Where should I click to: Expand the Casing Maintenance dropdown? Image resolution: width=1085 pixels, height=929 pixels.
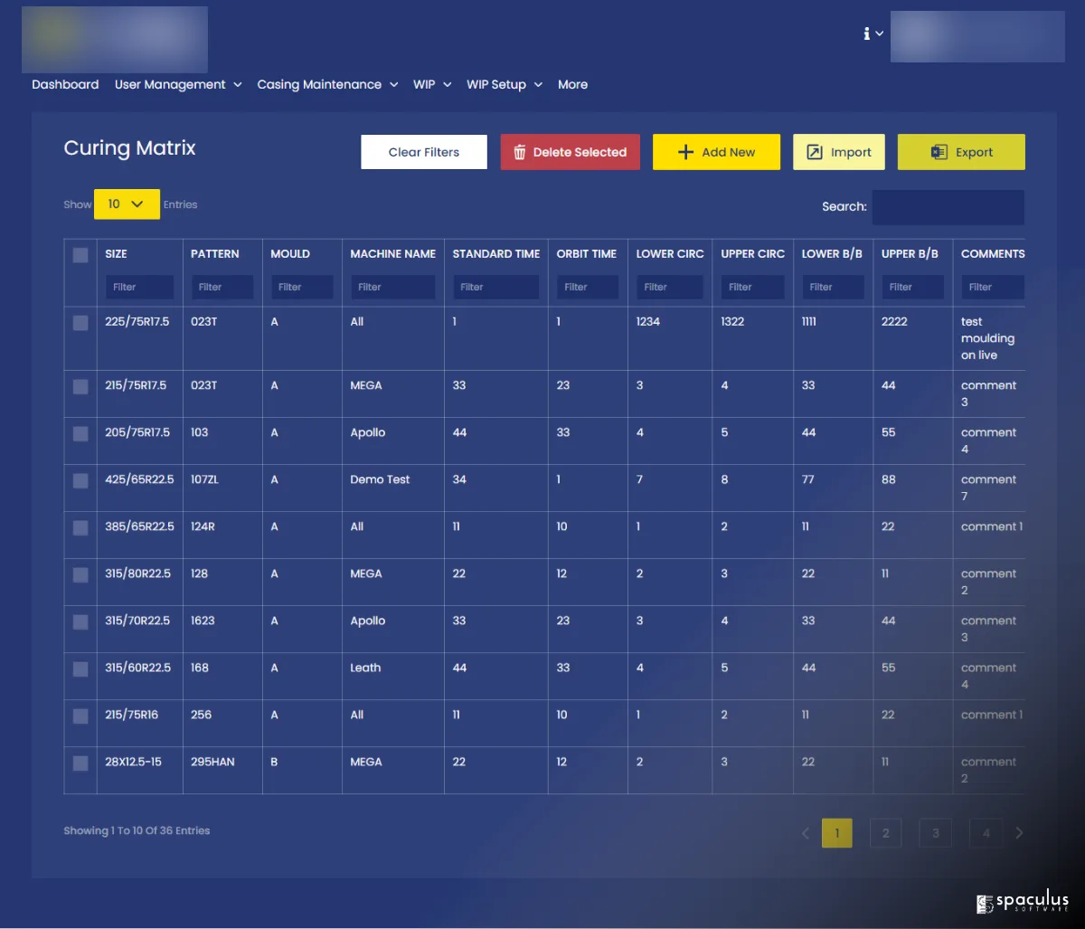point(327,85)
